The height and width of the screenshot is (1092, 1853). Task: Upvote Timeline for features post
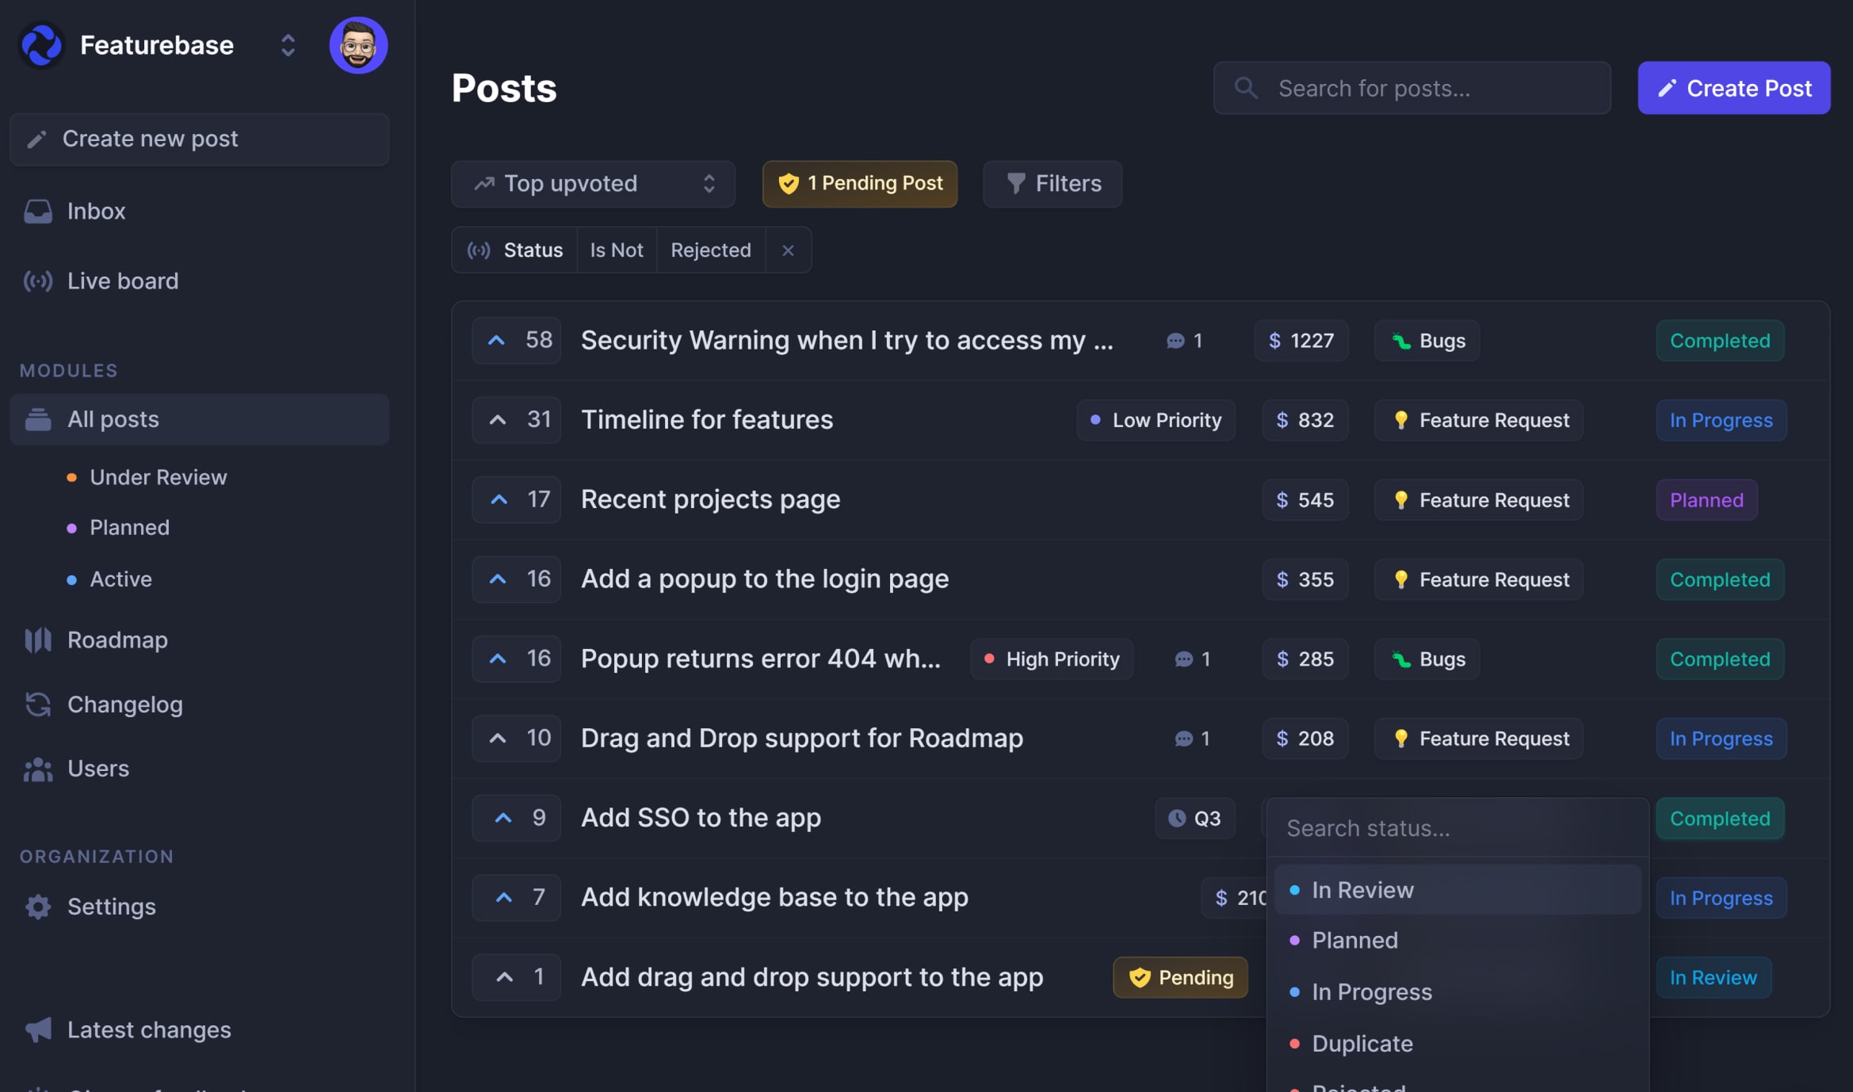(516, 420)
